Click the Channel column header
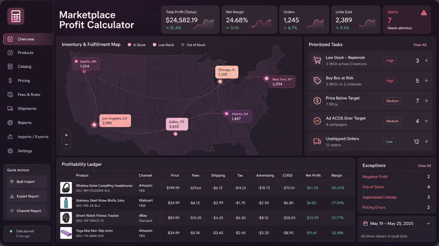The height and width of the screenshot is (246, 439). coord(145,175)
